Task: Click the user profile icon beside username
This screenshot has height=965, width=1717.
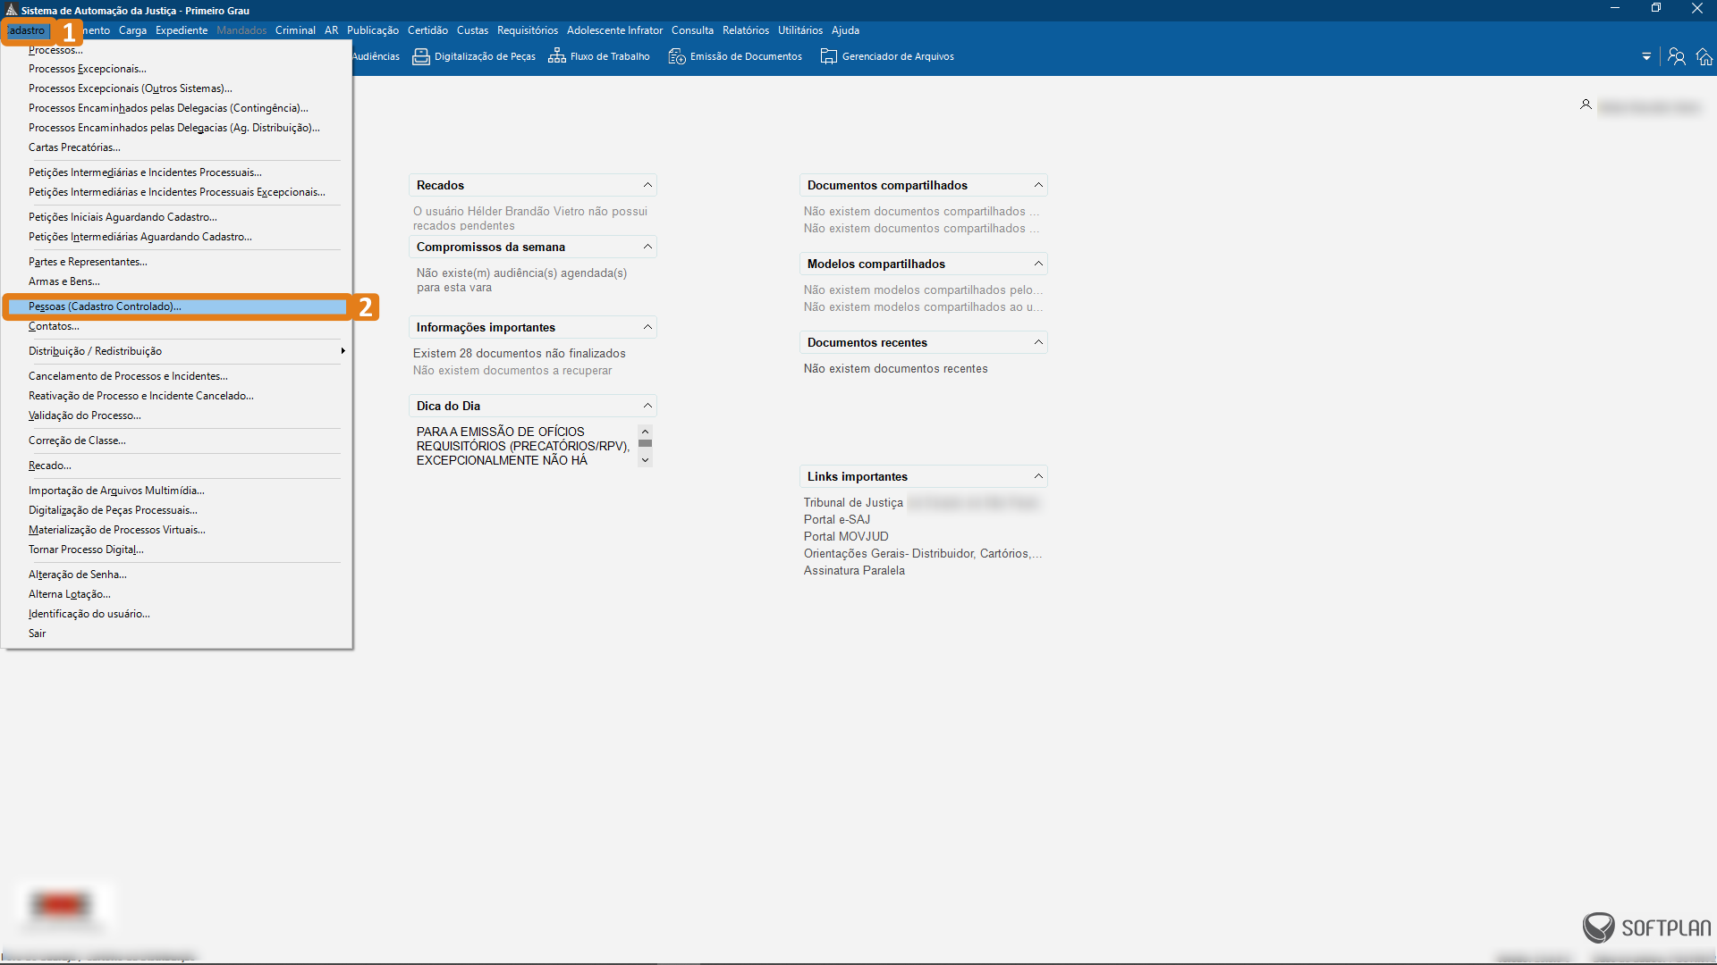Action: (1586, 105)
